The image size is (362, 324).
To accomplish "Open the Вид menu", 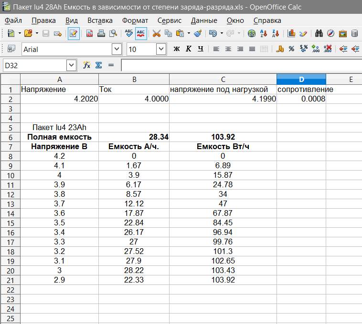I will tap(72, 20).
